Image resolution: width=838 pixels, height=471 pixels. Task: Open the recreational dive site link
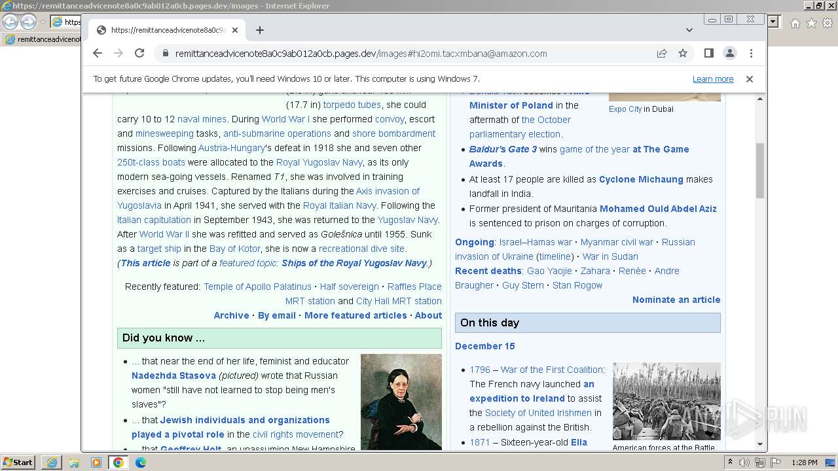tap(361, 249)
